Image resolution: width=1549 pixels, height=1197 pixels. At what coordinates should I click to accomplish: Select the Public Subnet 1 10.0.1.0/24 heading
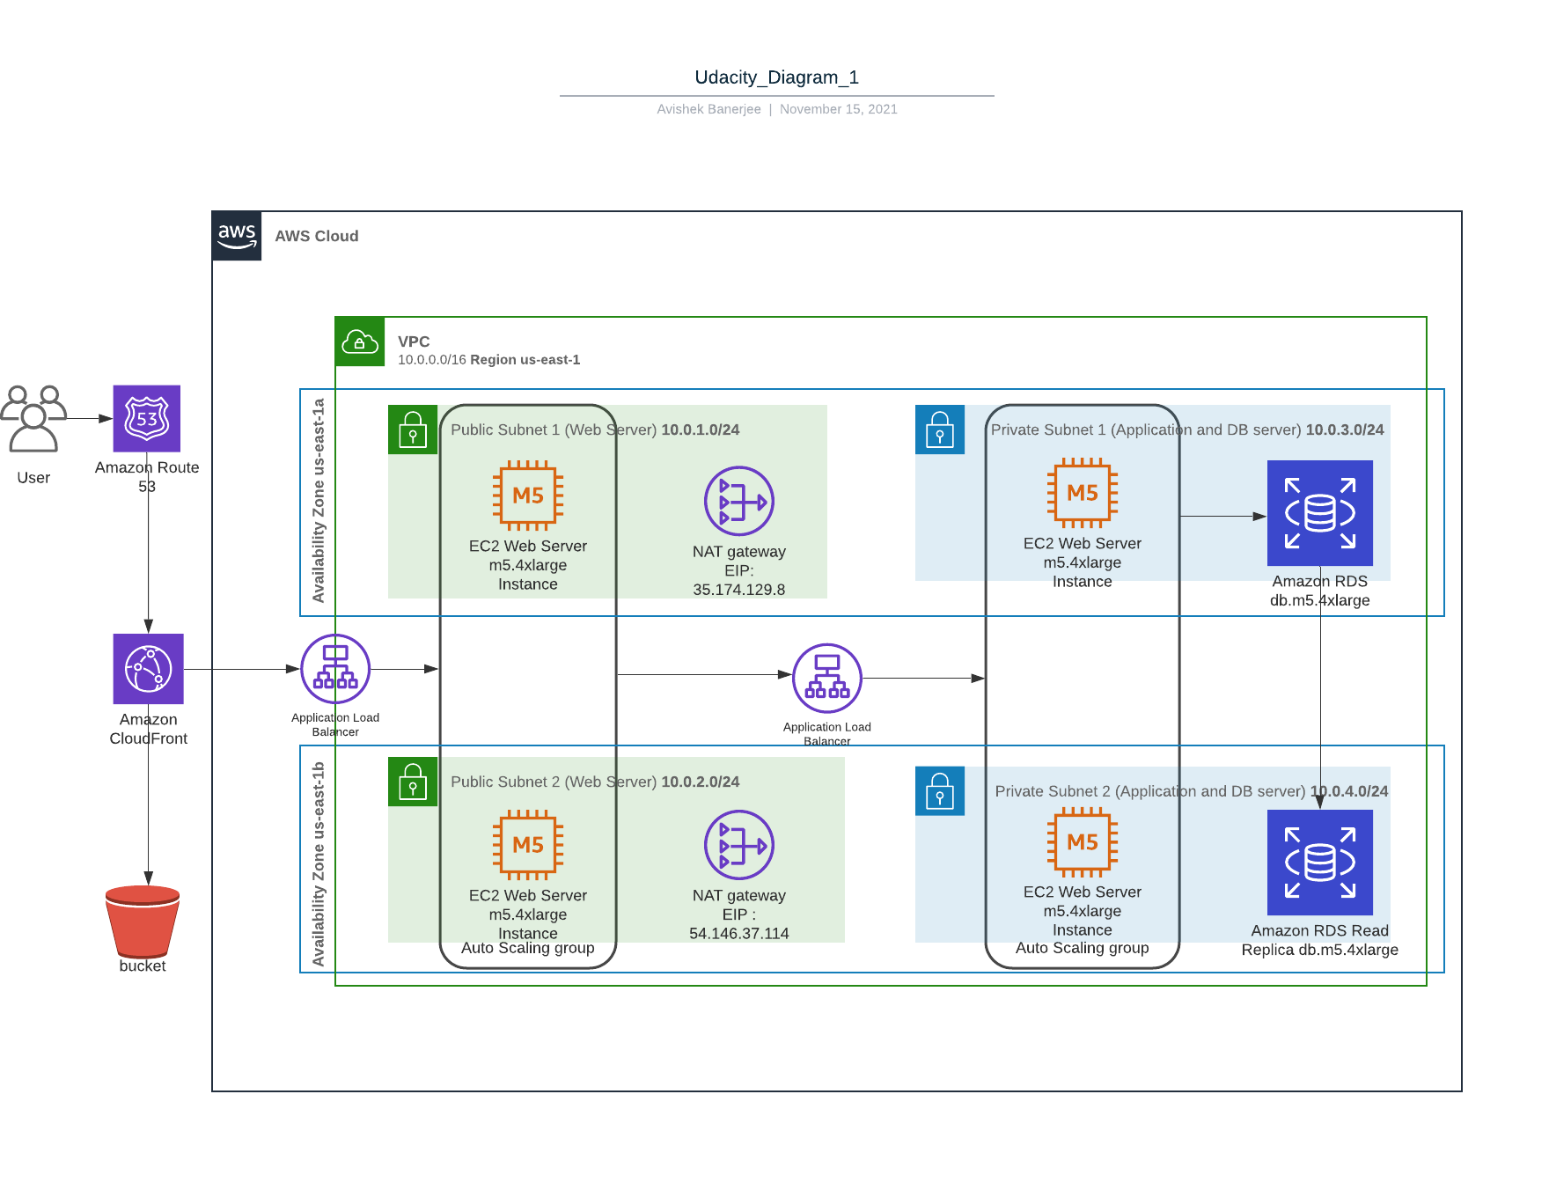tap(595, 430)
